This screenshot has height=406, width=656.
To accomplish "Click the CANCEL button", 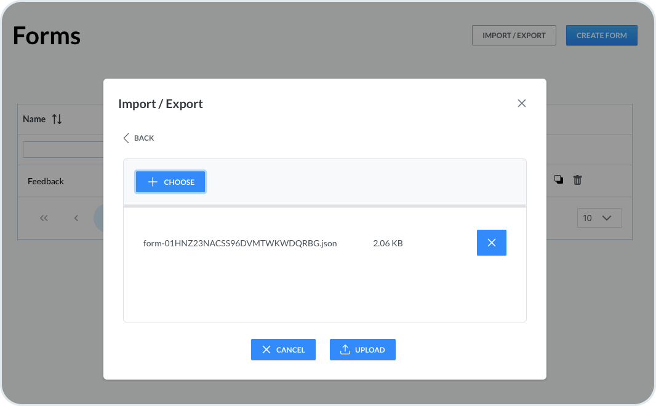I will [x=283, y=349].
